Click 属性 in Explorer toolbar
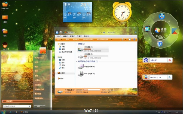Screen dimensions: 183x114 pyautogui.click(x=68, y=39)
